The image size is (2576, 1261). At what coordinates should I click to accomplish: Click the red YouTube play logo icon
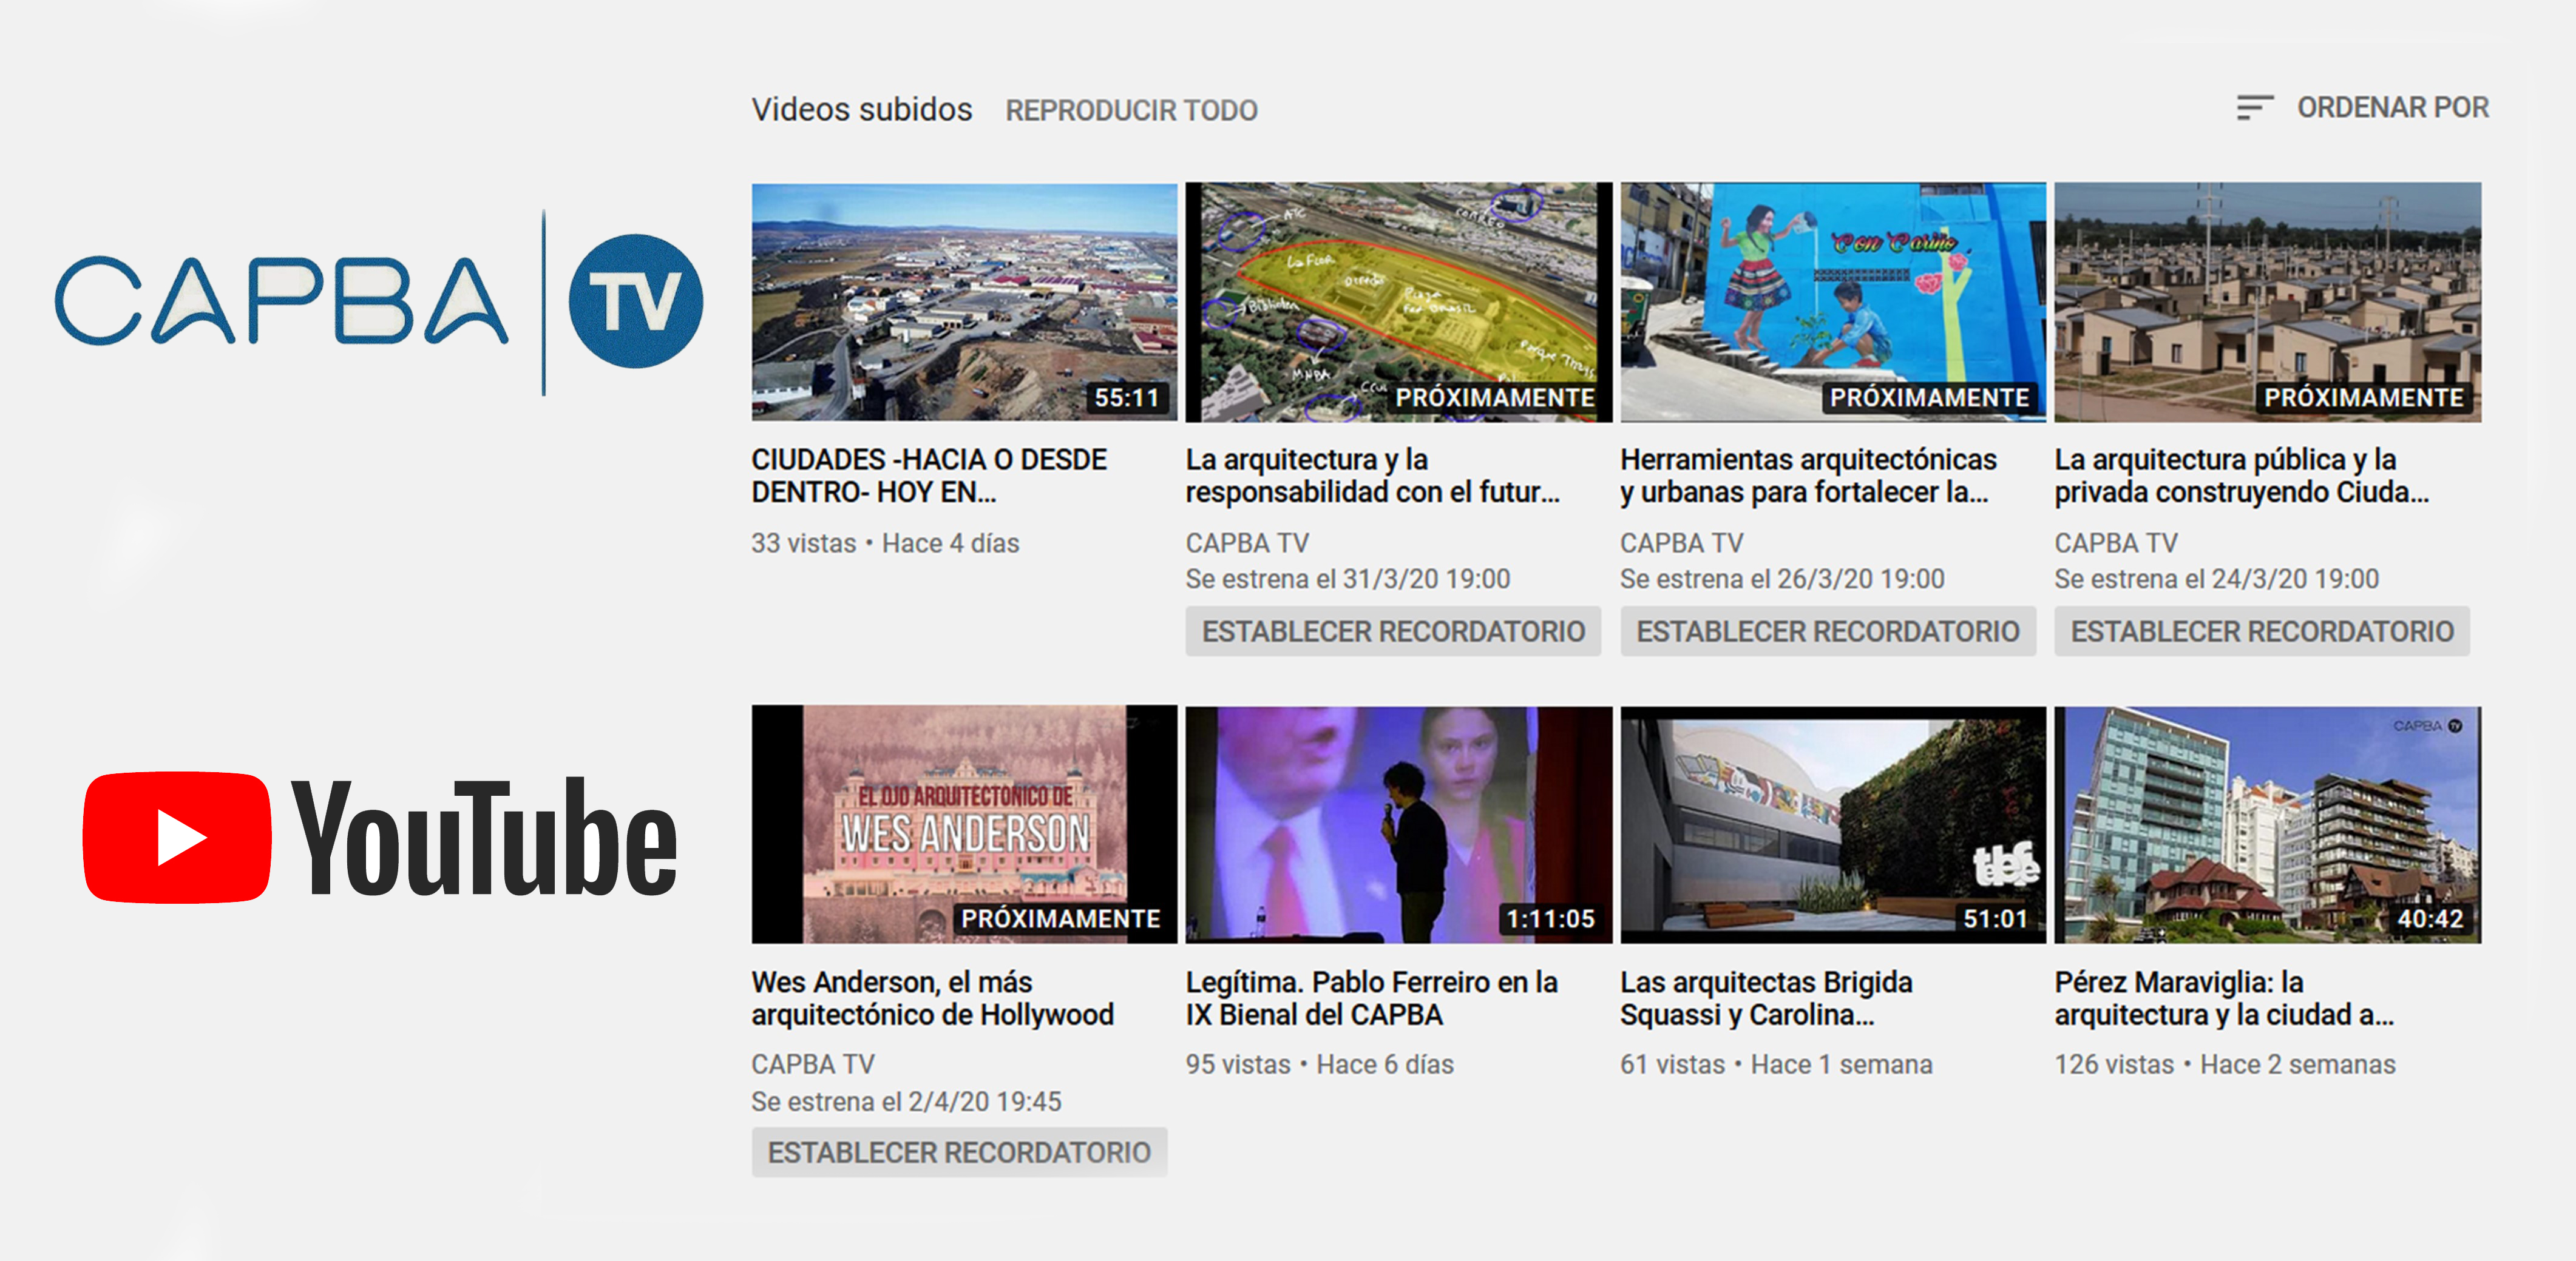(x=177, y=838)
